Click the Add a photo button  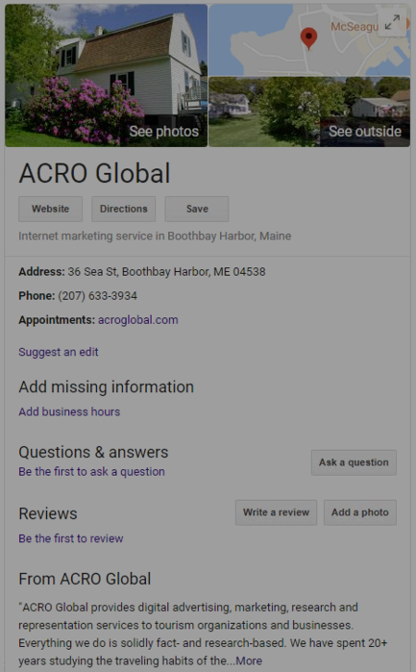click(360, 512)
